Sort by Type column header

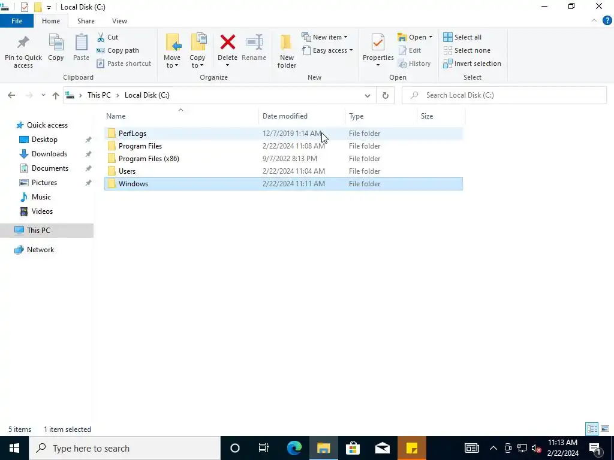[381, 116]
